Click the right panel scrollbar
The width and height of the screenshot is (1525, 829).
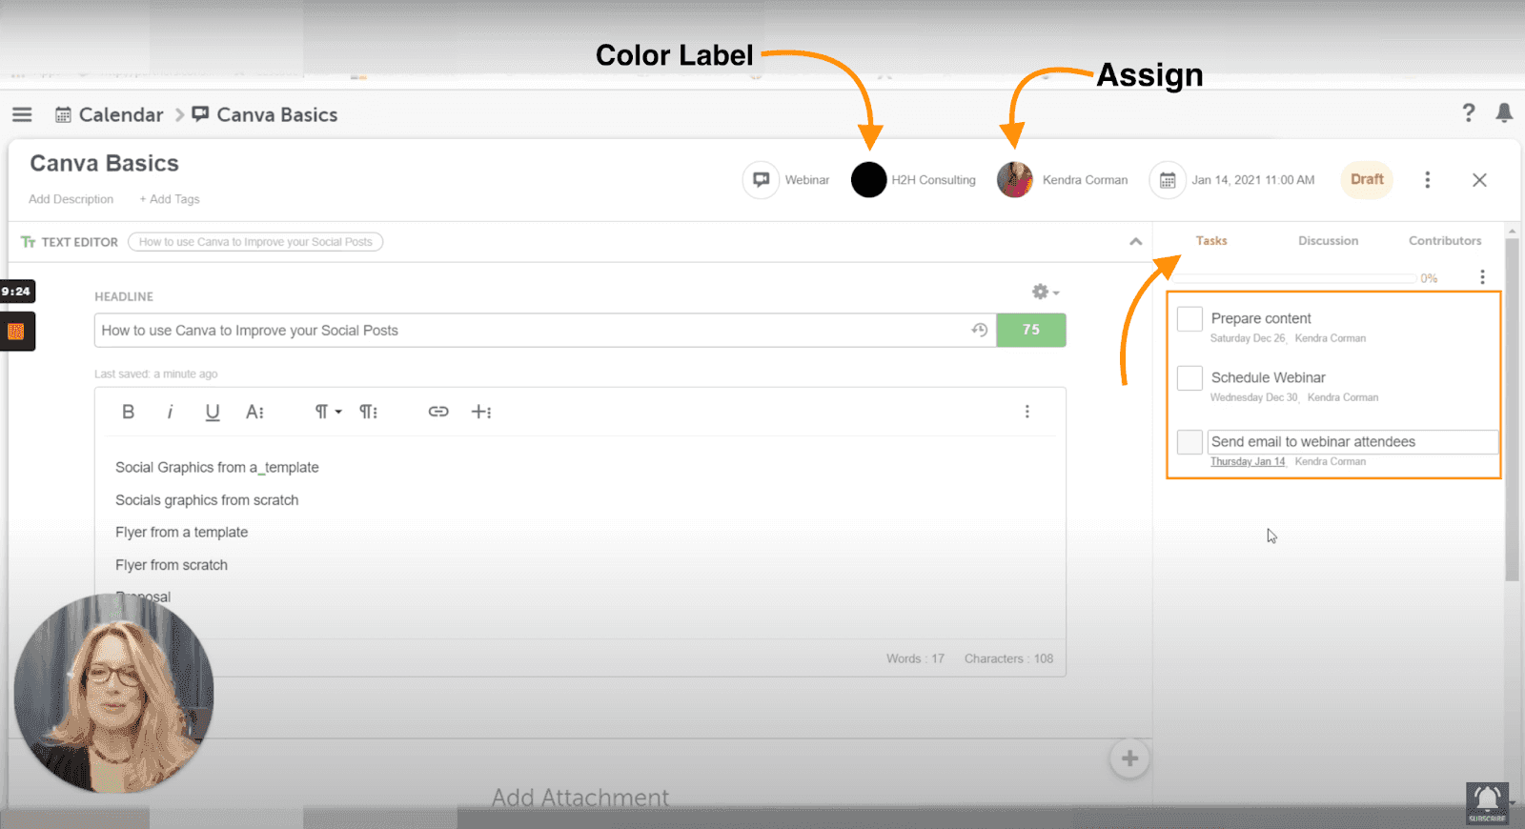click(x=1512, y=410)
